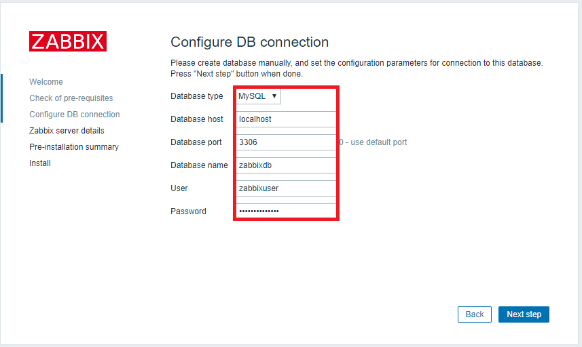Open the Database type dropdown
The height and width of the screenshot is (347, 582).
[257, 96]
